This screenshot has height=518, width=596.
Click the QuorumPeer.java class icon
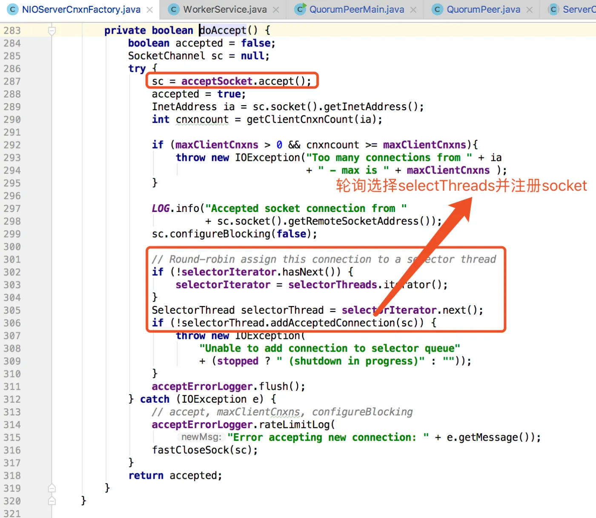tap(437, 9)
